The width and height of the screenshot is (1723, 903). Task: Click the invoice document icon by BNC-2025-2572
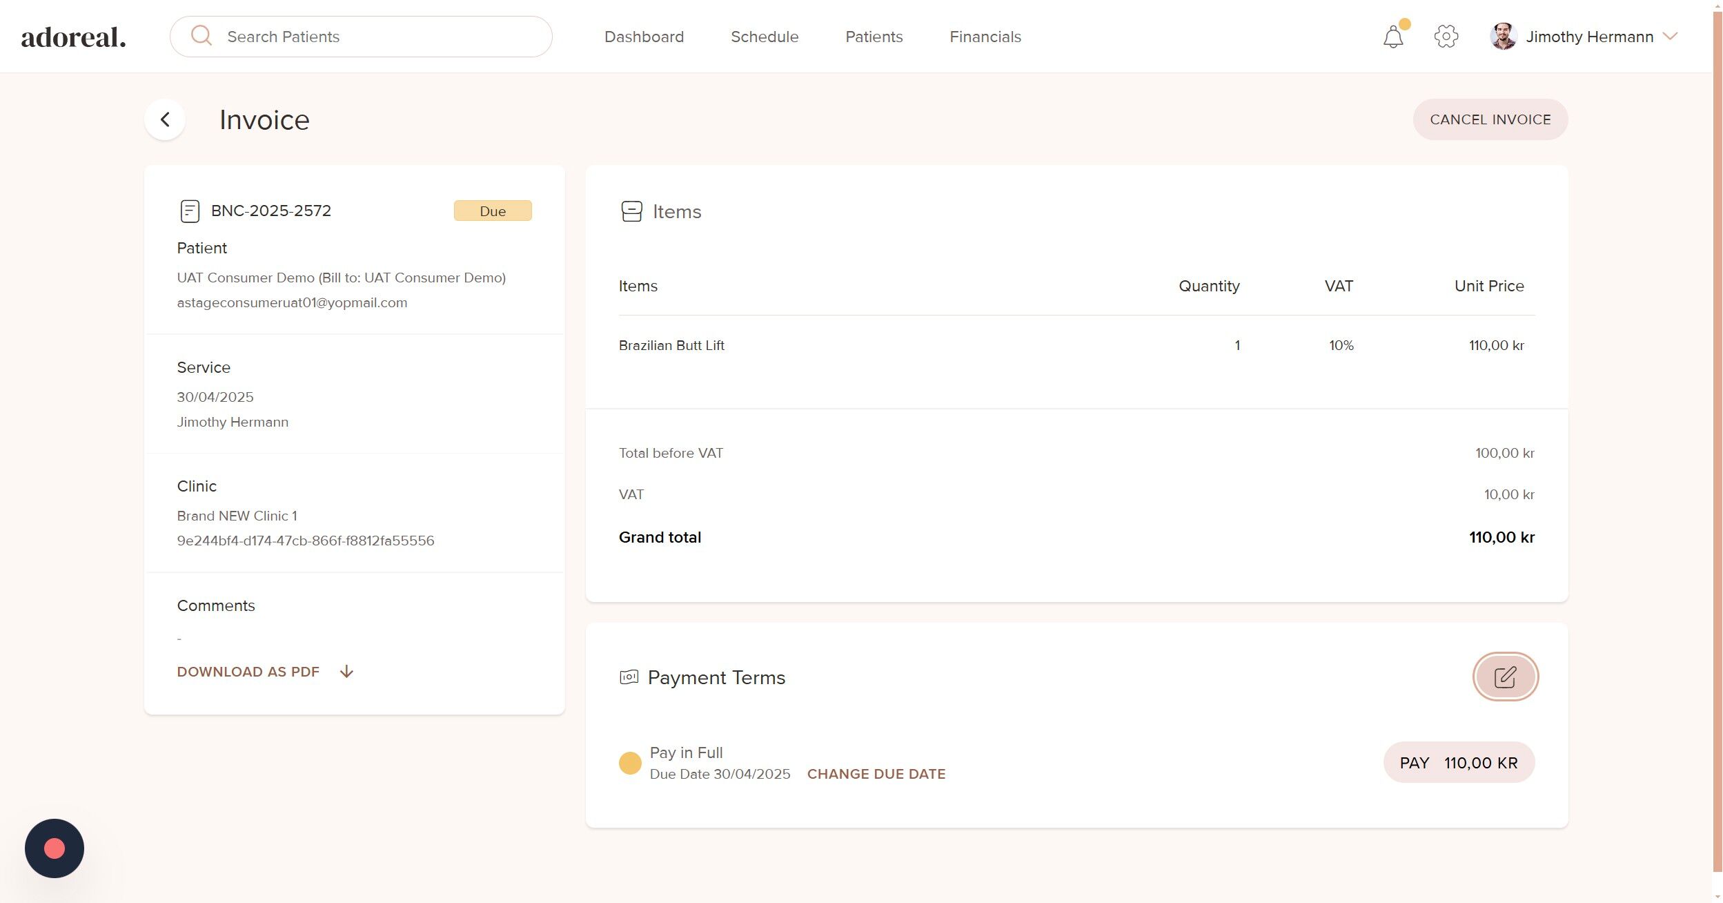point(190,211)
